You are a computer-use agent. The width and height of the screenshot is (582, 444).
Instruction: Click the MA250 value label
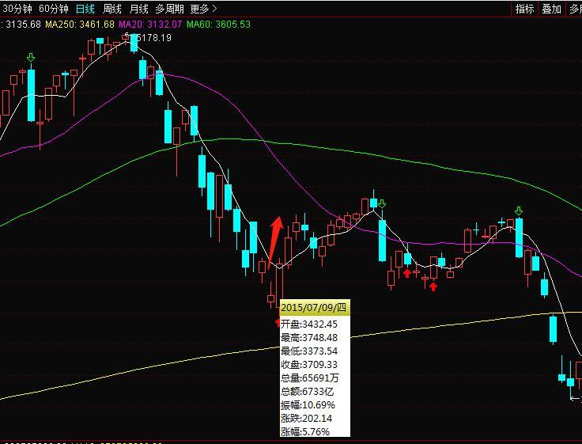[x=81, y=24]
